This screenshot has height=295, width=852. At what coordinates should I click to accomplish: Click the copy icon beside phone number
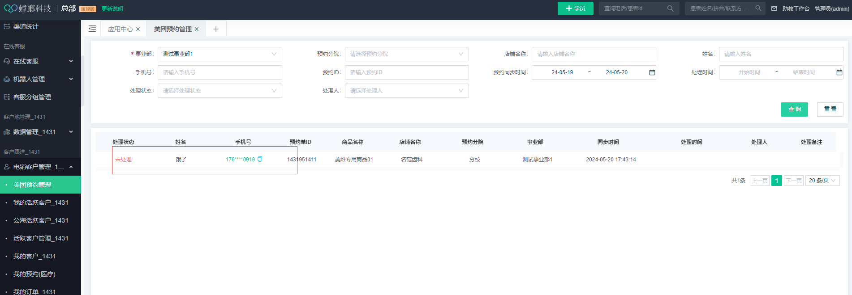tap(260, 160)
